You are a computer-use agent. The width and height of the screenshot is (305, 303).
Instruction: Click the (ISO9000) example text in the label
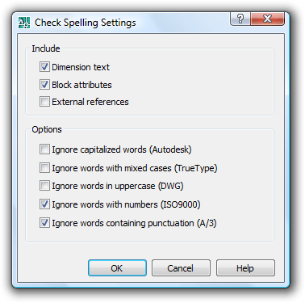point(181,204)
